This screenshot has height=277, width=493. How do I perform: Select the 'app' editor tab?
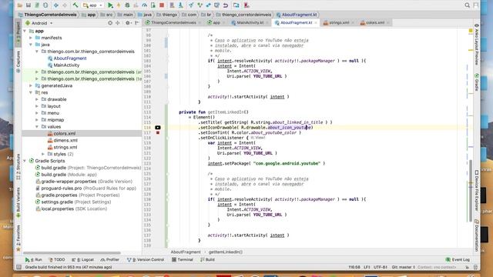pos(216,22)
